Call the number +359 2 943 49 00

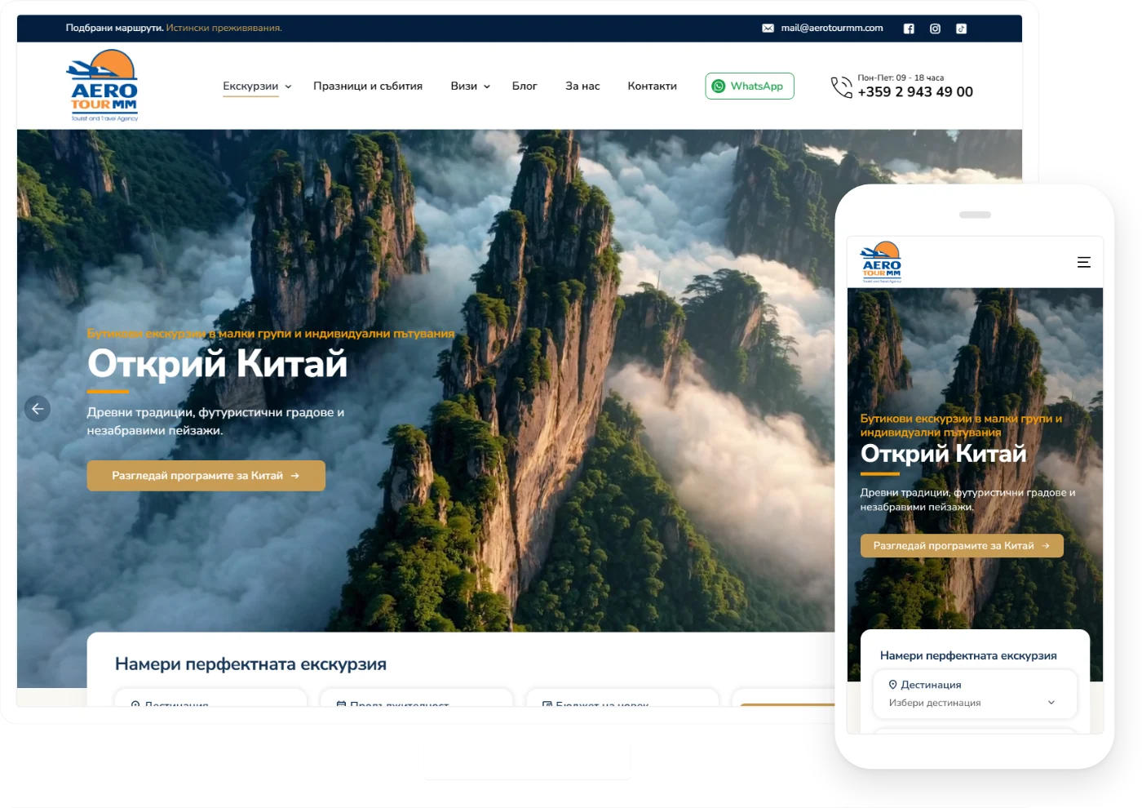point(915,92)
